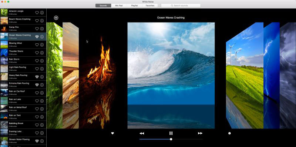Open info for Beach Waves Crashing
This screenshot has height=147, width=296.
pos(42,21)
